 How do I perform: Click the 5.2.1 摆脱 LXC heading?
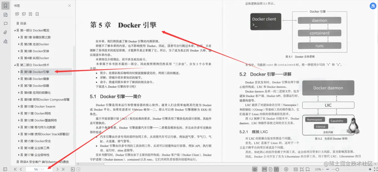(254, 132)
